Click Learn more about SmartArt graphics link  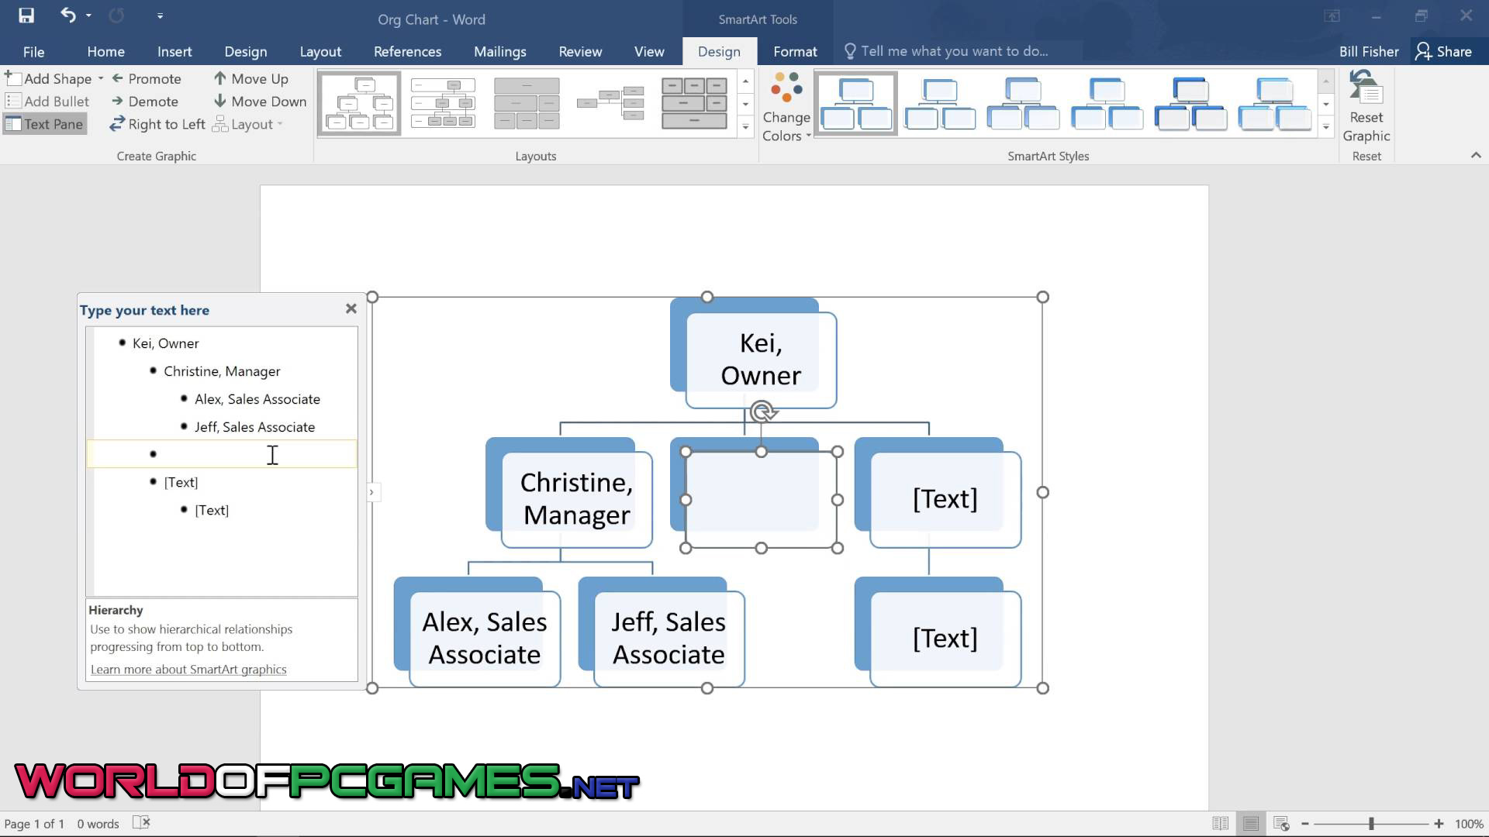coord(187,670)
